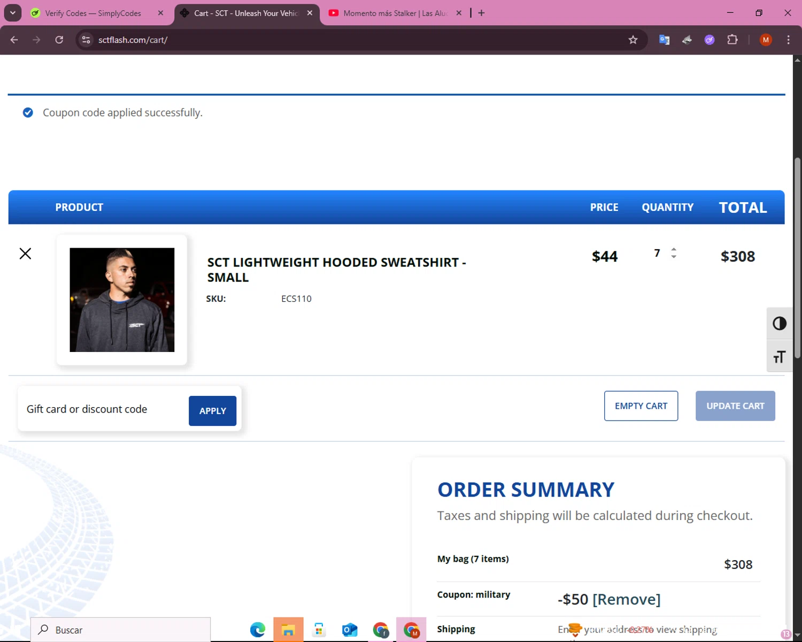This screenshot has height=642, width=802.
Task: Click the Gift card or discount code field
Action: tap(103, 409)
